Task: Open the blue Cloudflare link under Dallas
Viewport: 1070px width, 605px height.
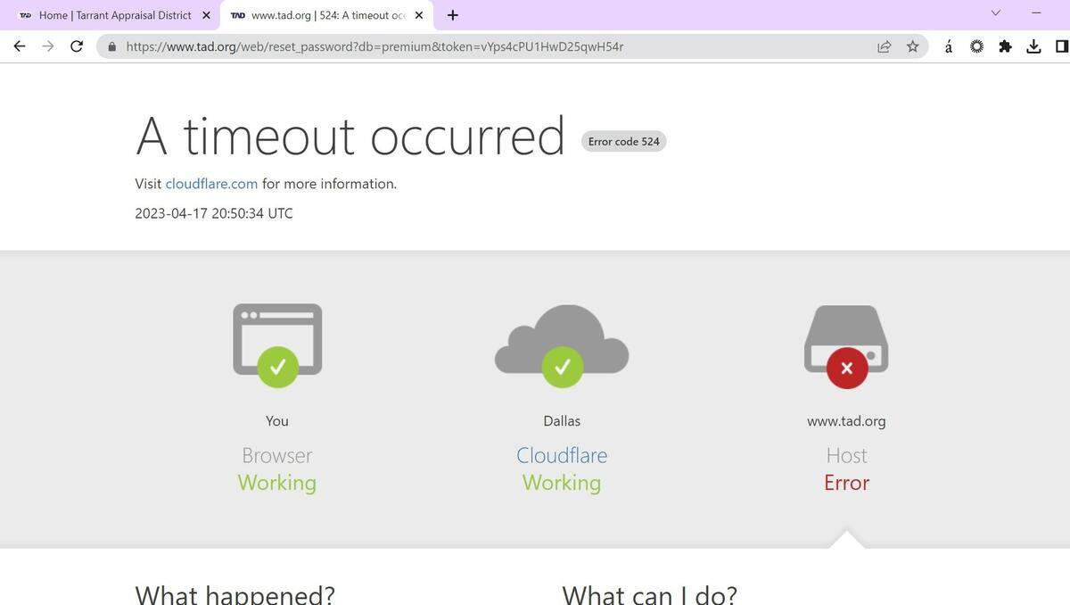Action: pyautogui.click(x=562, y=455)
